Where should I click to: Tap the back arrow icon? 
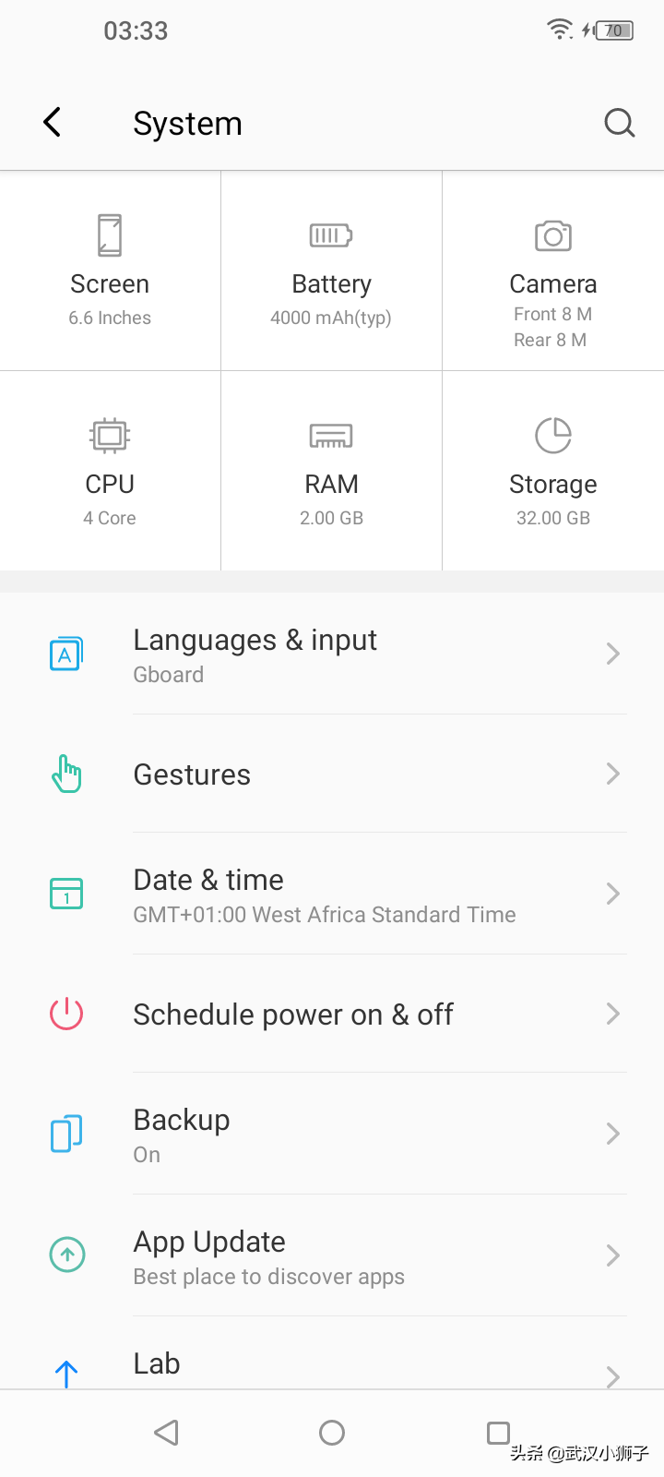[53, 122]
